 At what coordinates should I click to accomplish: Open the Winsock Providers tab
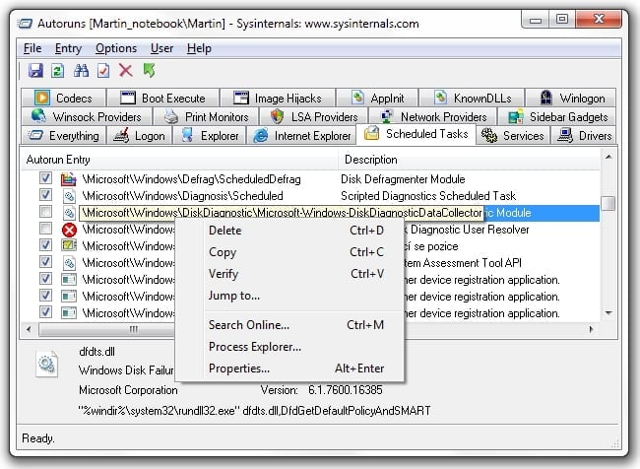pos(87,117)
